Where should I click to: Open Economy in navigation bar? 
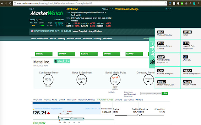pos(97,39)
